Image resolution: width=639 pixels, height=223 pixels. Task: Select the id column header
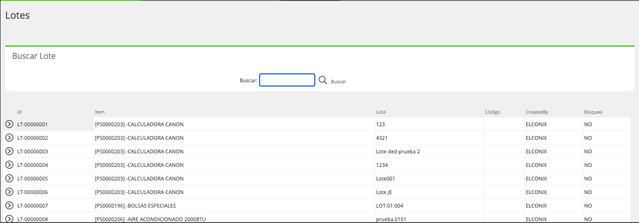click(19, 112)
